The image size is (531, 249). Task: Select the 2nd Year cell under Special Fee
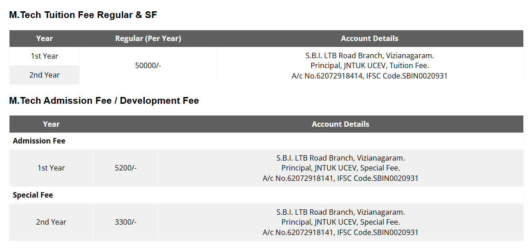click(x=51, y=222)
